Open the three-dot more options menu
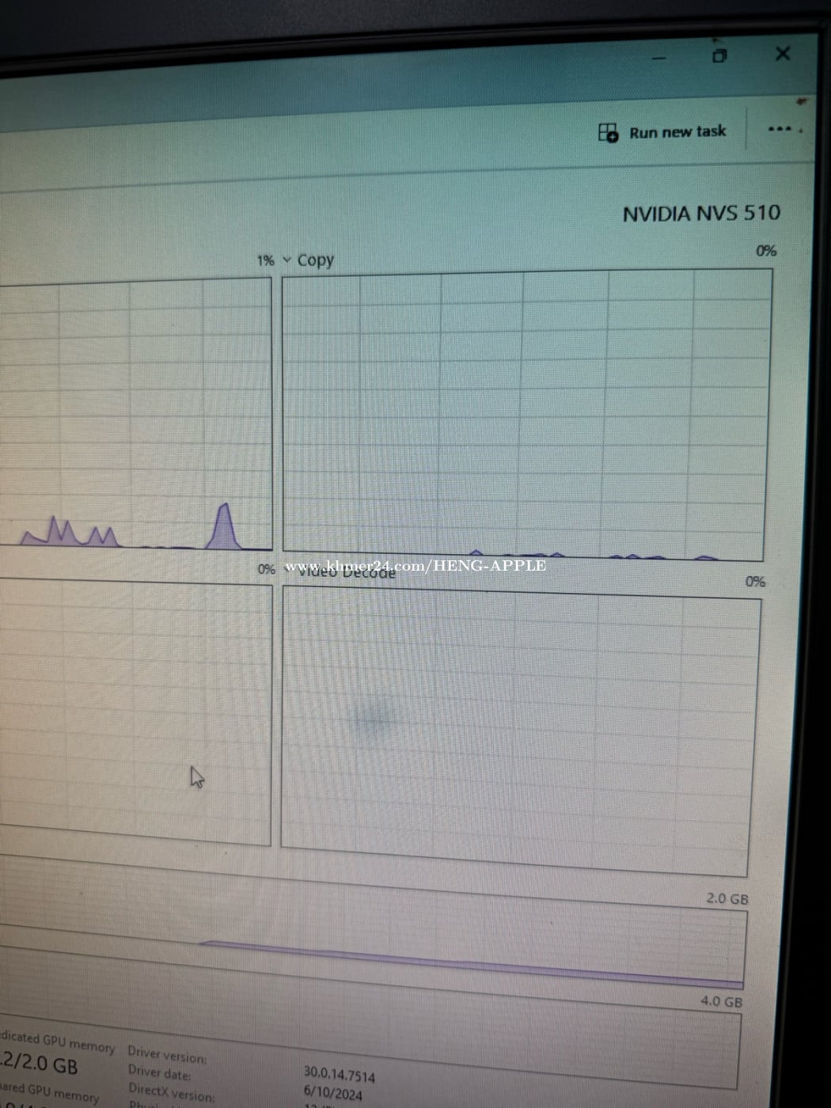Image resolution: width=831 pixels, height=1108 pixels. coord(780,129)
